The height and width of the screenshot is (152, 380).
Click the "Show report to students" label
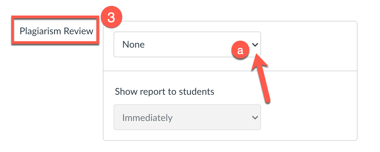pyautogui.click(x=165, y=92)
